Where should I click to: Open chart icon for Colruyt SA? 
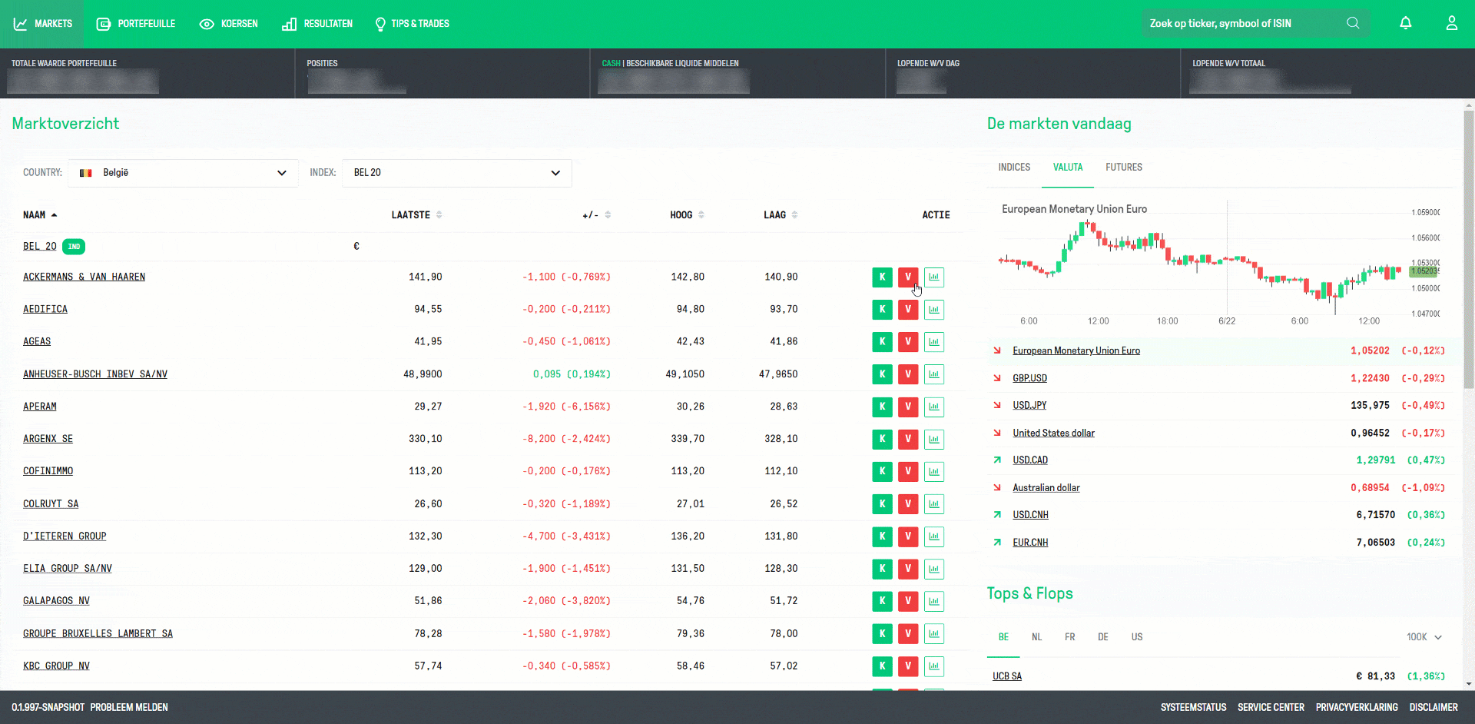(x=934, y=504)
